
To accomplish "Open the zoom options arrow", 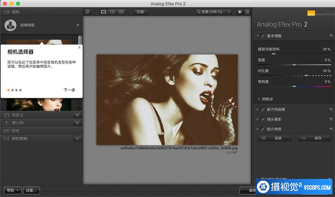I will tap(229, 12).
